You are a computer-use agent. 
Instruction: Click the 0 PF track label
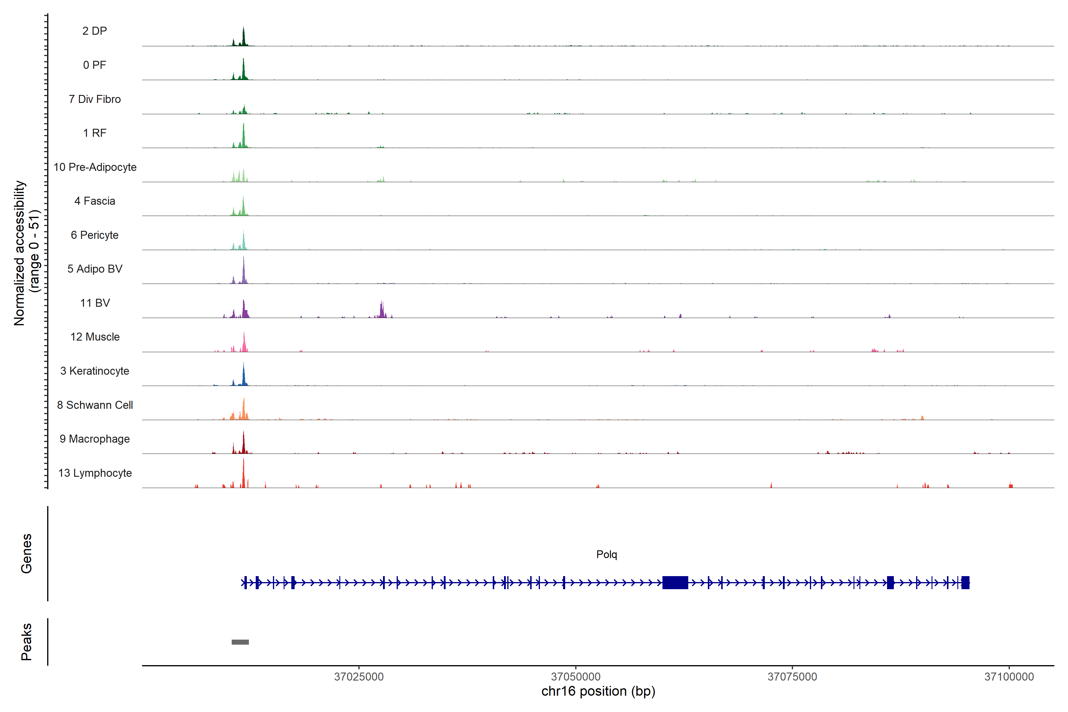[x=94, y=65]
